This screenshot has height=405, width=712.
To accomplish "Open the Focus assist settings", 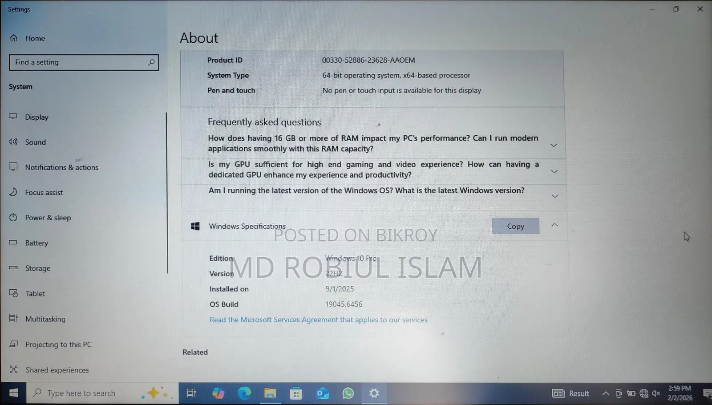I will 44,192.
